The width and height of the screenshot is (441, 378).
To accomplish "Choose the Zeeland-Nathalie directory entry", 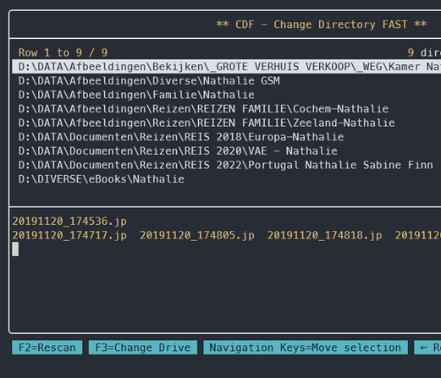I will (x=207, y=123).
